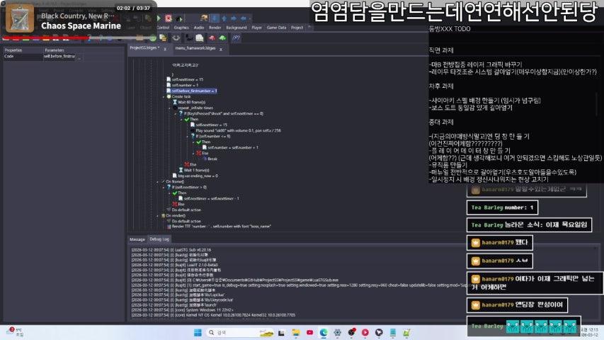Open the Render node tab
The image size is (604, 340).
(x=215, y=28)
